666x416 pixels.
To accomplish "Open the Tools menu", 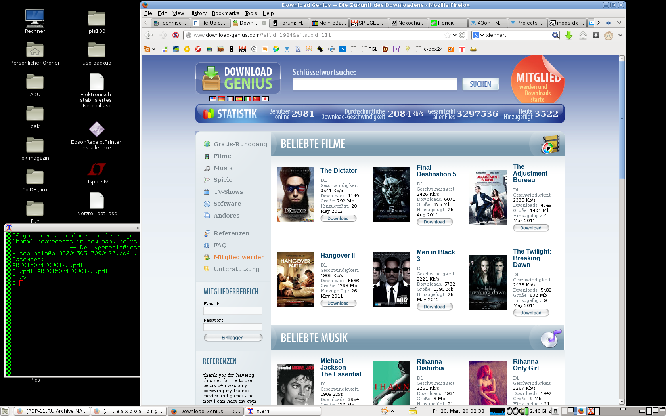I will click(251, 13).
